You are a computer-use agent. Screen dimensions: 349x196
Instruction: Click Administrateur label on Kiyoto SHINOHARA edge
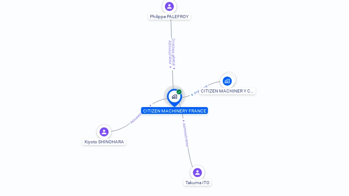(x=136, y=118)
